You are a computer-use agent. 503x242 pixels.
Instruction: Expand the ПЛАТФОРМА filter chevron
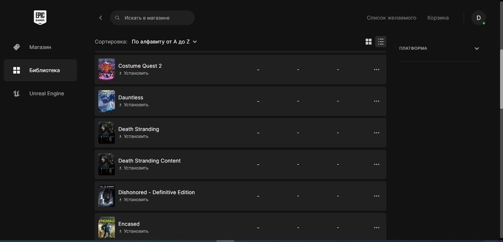tap(477, 49)
